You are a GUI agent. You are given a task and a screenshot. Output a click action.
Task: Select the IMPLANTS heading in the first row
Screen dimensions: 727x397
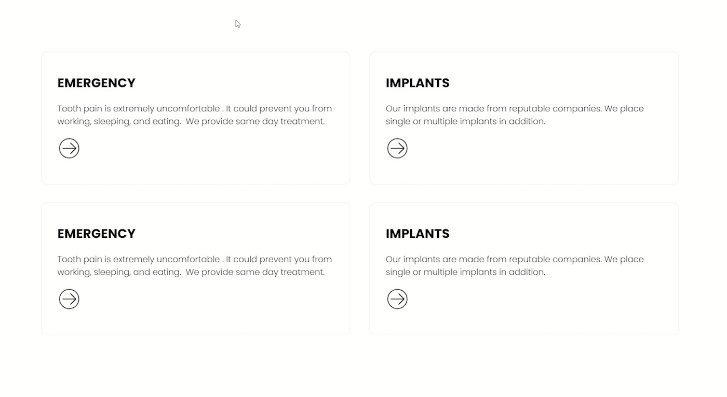click(x=418, y=83)
